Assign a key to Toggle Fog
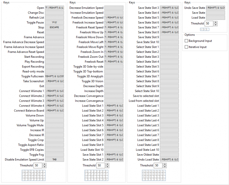Image resolution: width=229 pixels, height=185 pixels. 55,154
